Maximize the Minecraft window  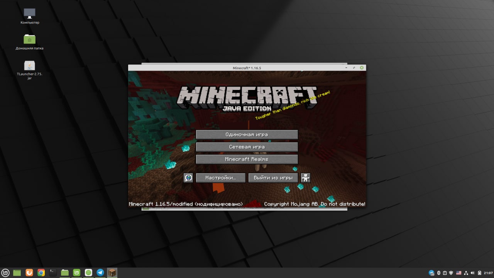pos(354,68)
